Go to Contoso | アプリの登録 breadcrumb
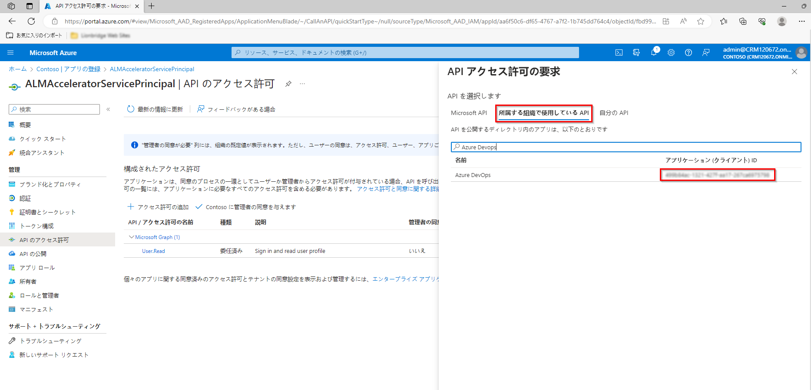Screen dimensions: 811x390 [68, 69]
